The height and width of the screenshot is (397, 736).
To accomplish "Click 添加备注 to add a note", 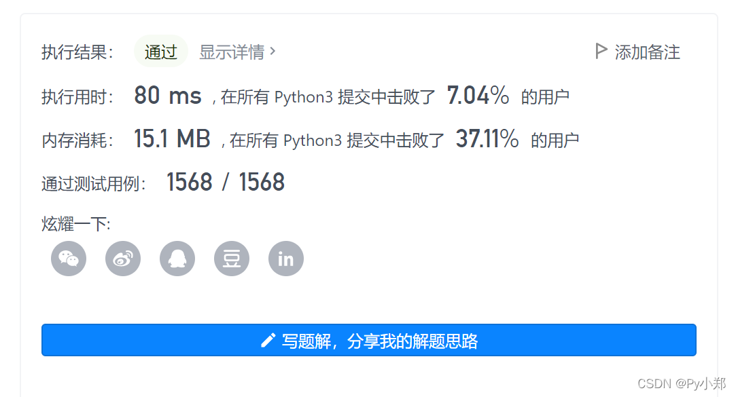I will click(646, 52).
